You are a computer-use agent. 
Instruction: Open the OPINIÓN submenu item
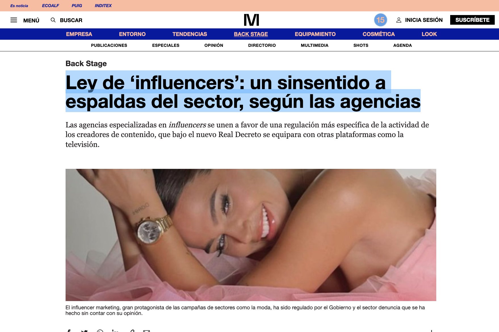214,45
